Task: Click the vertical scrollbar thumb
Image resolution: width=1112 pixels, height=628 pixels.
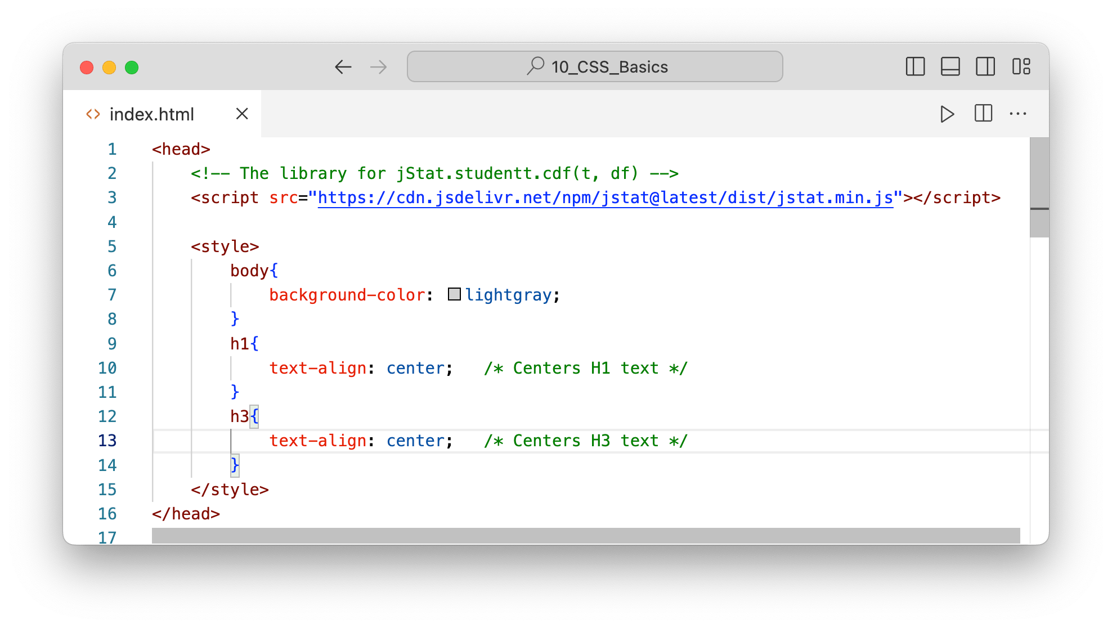Action: (x=1039, y=187)
